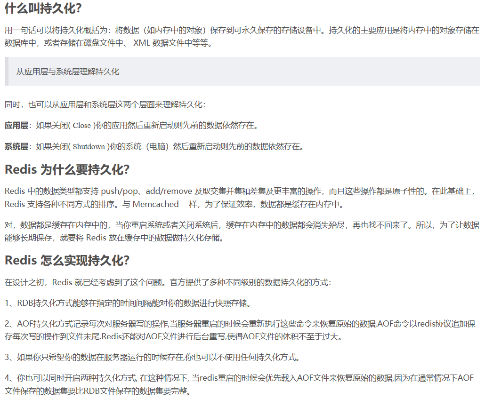Click the word "Shutdown" in the 系统层 line
This screenshot has width=485, height=399.
89,147
